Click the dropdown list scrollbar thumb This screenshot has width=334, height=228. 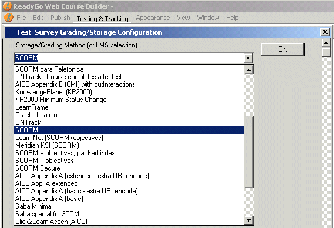(248, 152)
